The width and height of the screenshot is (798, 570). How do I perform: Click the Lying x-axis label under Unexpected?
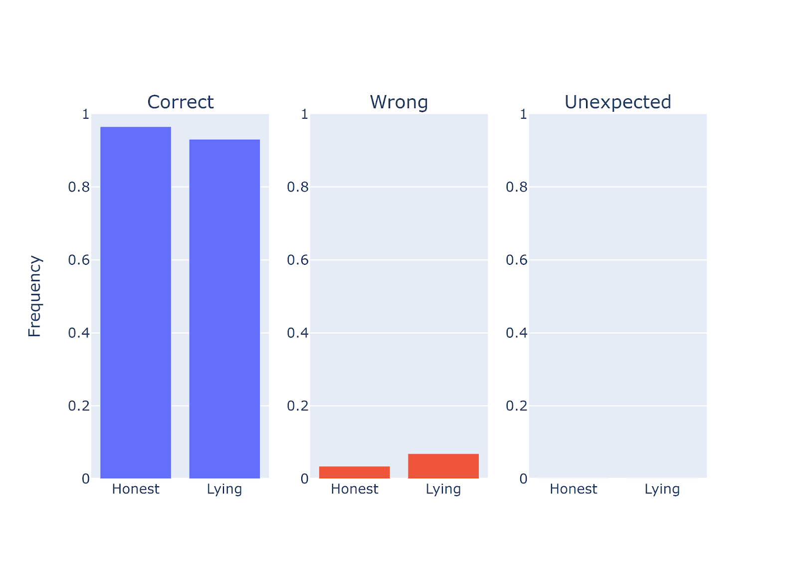(662, 489)
